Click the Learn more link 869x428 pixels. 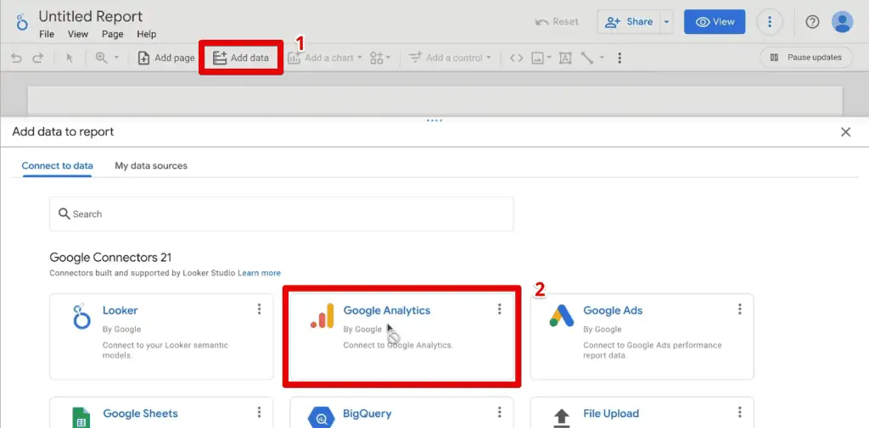pyautogui.click(x=260, y=273)
